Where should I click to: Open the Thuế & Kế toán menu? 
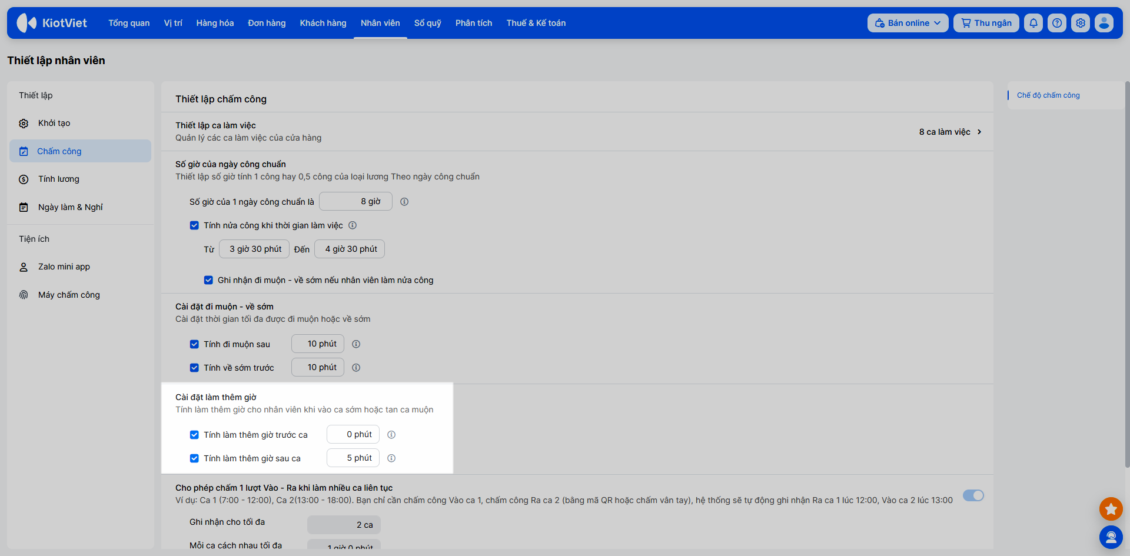536,23
